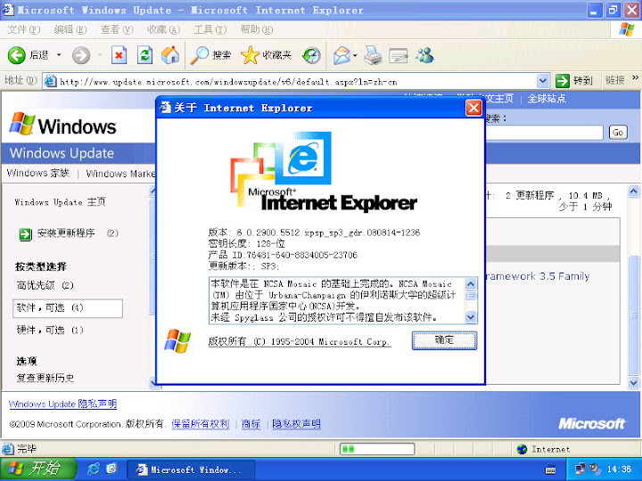The width and height of the screenshot is (642, 481).
Task: Click the Forward arrow toolbar button
Action: (x=81, y=55)
